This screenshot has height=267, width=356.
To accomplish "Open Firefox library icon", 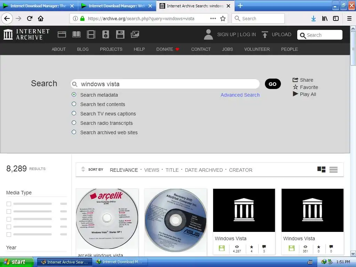I will click(x=325, y=18).
